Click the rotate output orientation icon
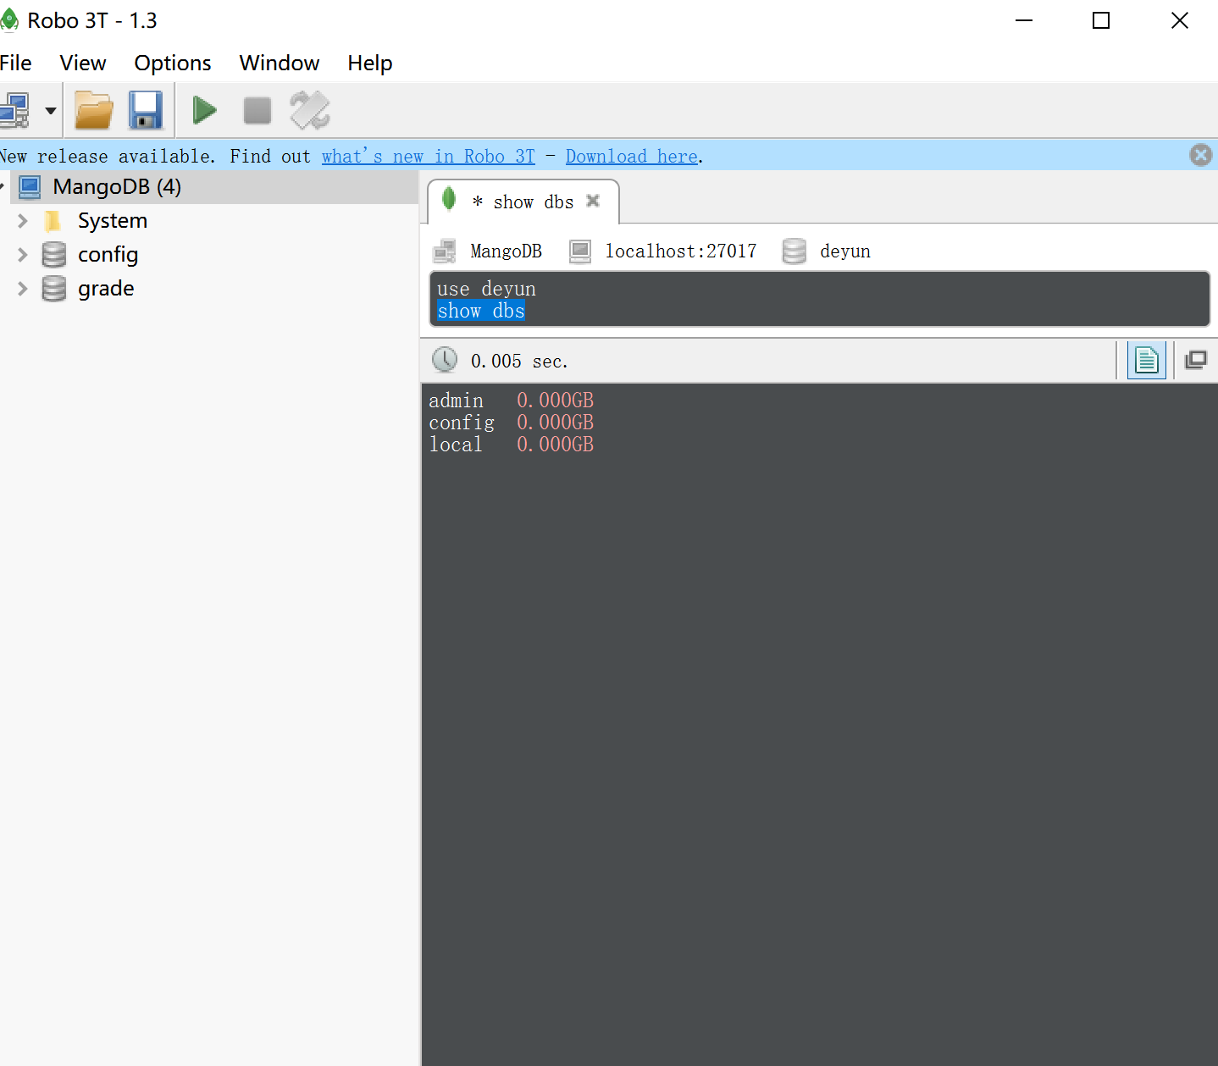The height and width of the screenshot is (1066, 1218). coord(310,110)
